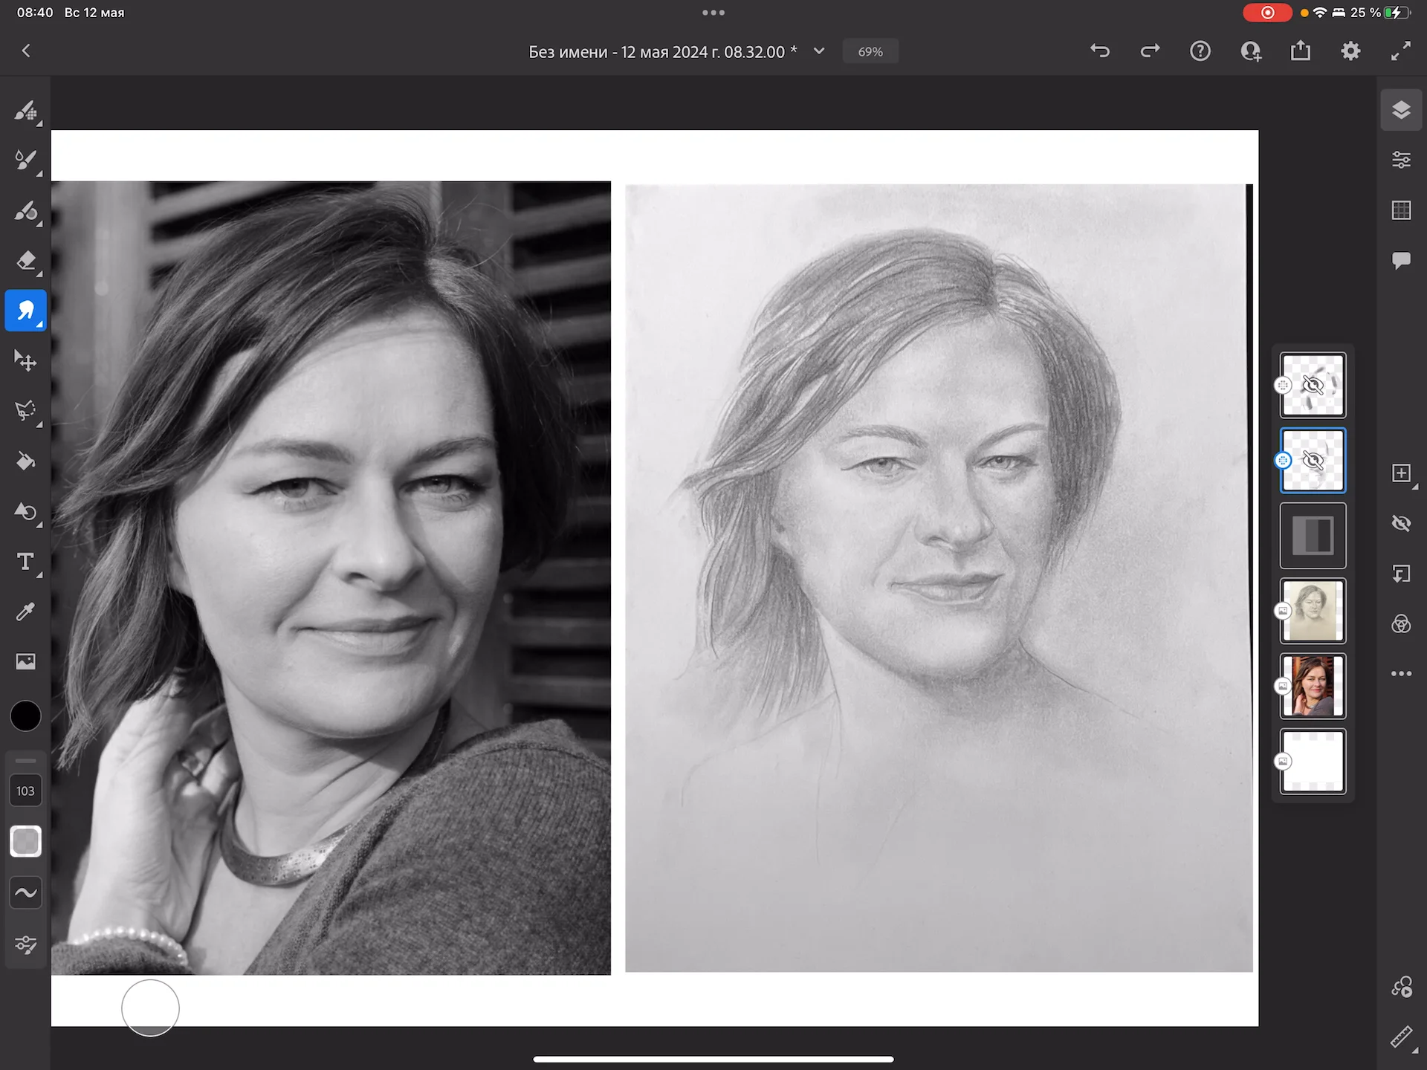The width and height of the screenshot is (1427, 1070).
Task: Pick the Eyedropper tool
Action: pyautogui.click(x=25, y=612)
